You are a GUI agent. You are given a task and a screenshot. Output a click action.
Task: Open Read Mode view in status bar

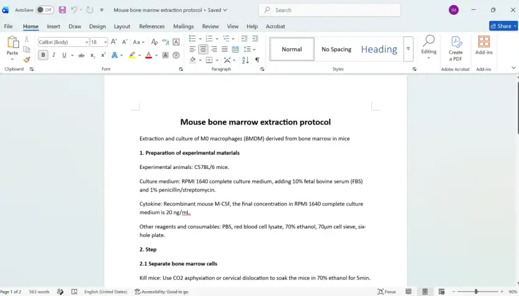(x=409, y=291)
